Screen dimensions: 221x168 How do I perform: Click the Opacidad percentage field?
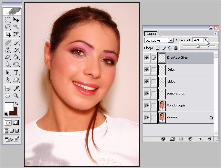pos(197,40)
